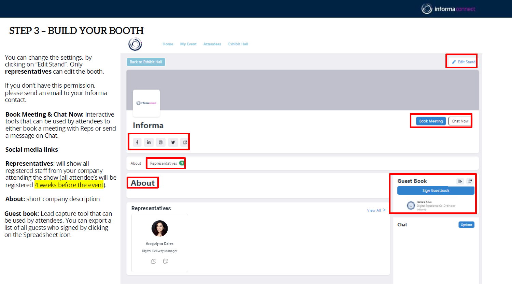
Task: Click chat icon under Annjolynn Cales
Action: [154, 261]
